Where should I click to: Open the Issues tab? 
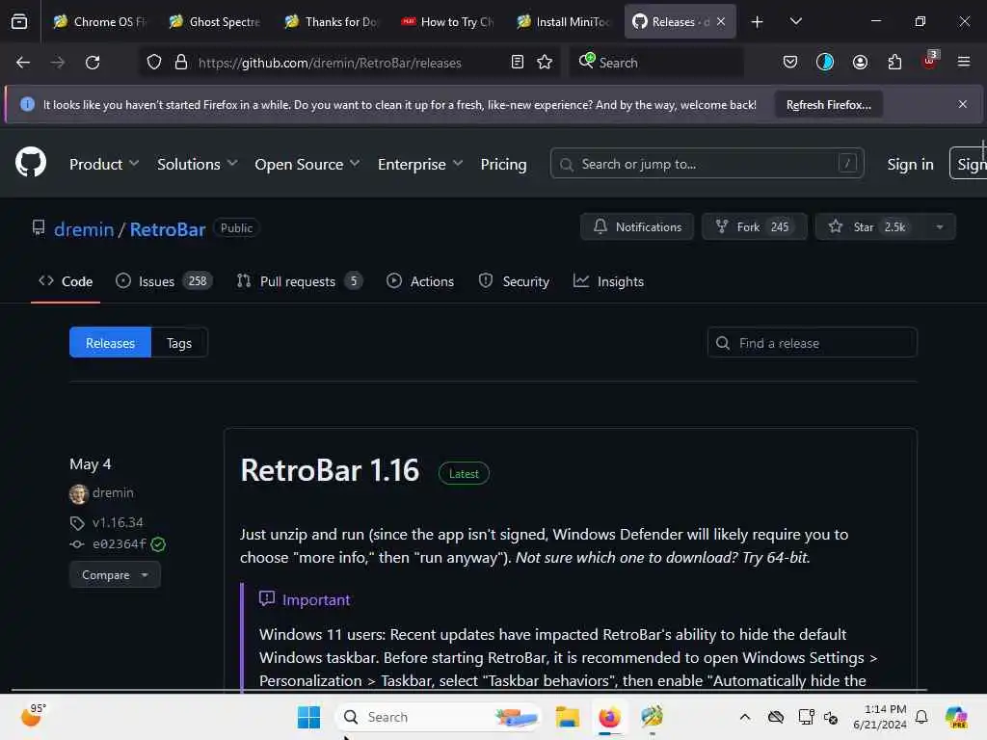point(164,281)
